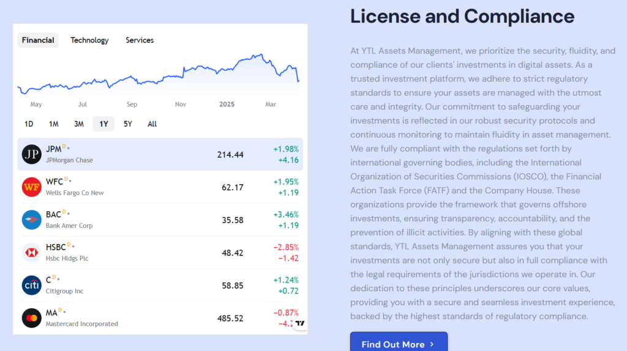627x351 pixels.
Task: Select the HSBC Hldgs Plc row
Action: pos(160,253)
